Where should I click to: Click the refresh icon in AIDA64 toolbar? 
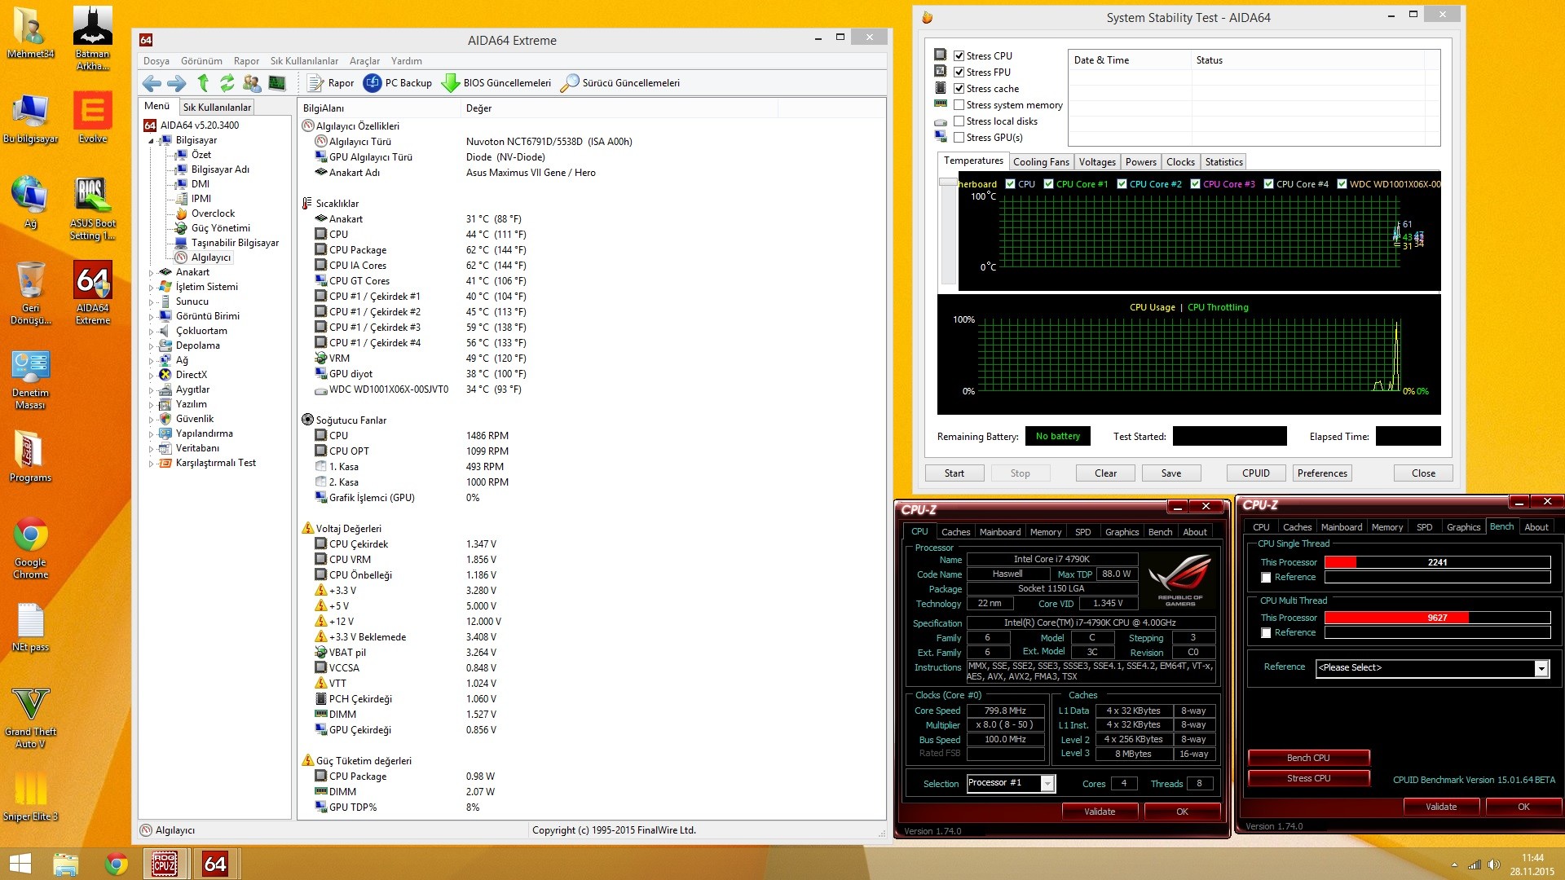coord(227,83)
